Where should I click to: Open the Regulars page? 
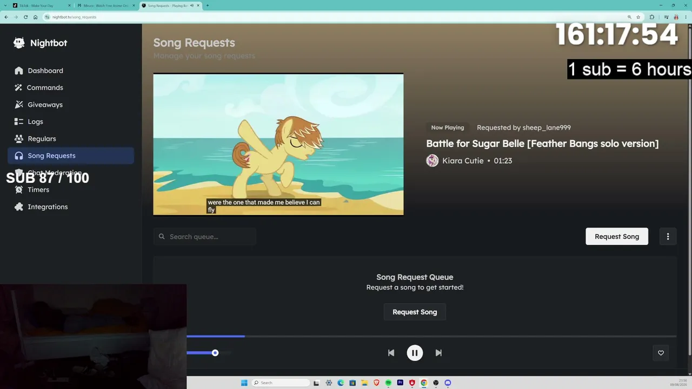pyautogui.click(x=71, y=139)
